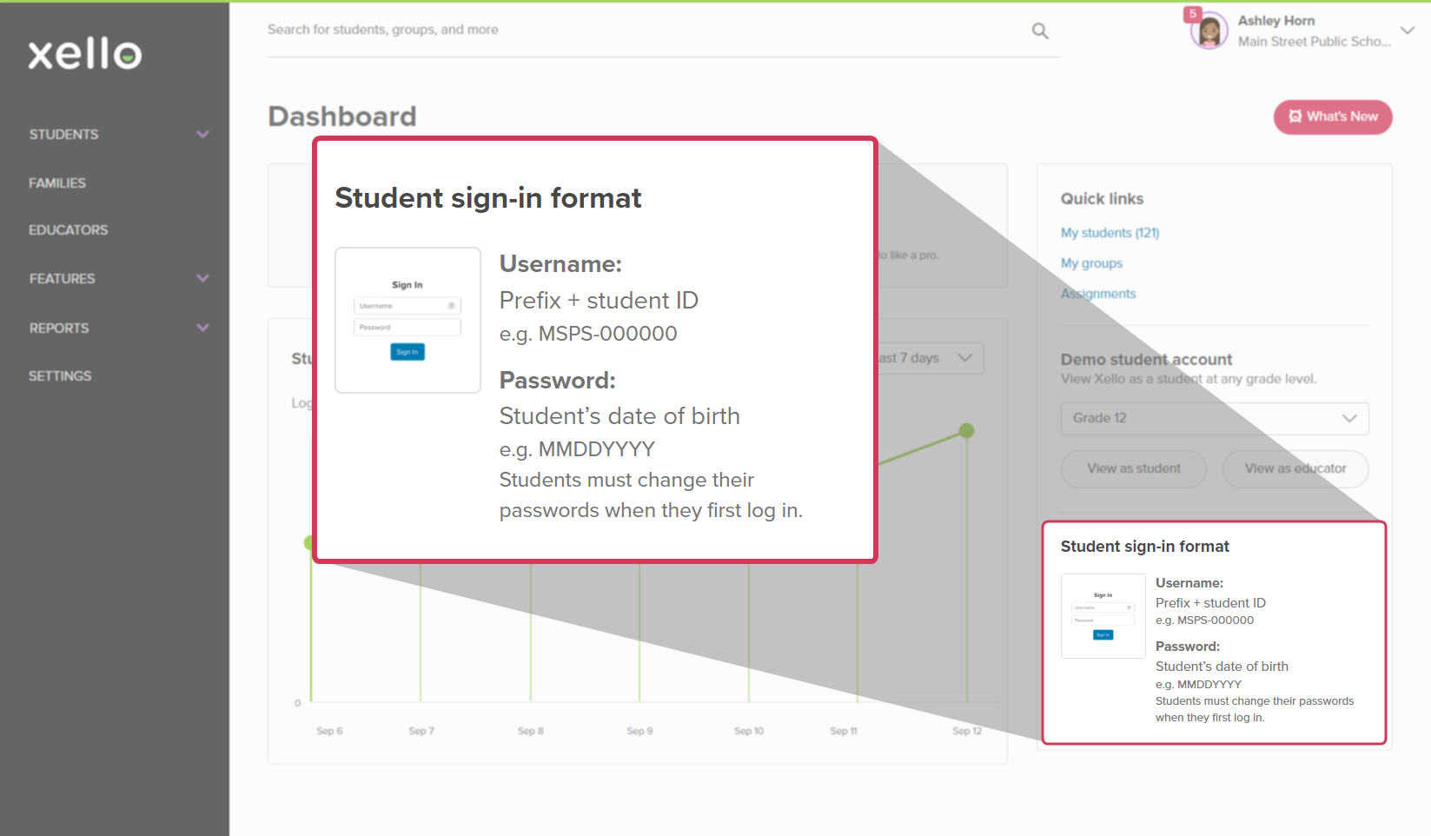Go to Families in sidebar
This screenshot has height=836, width=1431.
click(x=57, y=183)
